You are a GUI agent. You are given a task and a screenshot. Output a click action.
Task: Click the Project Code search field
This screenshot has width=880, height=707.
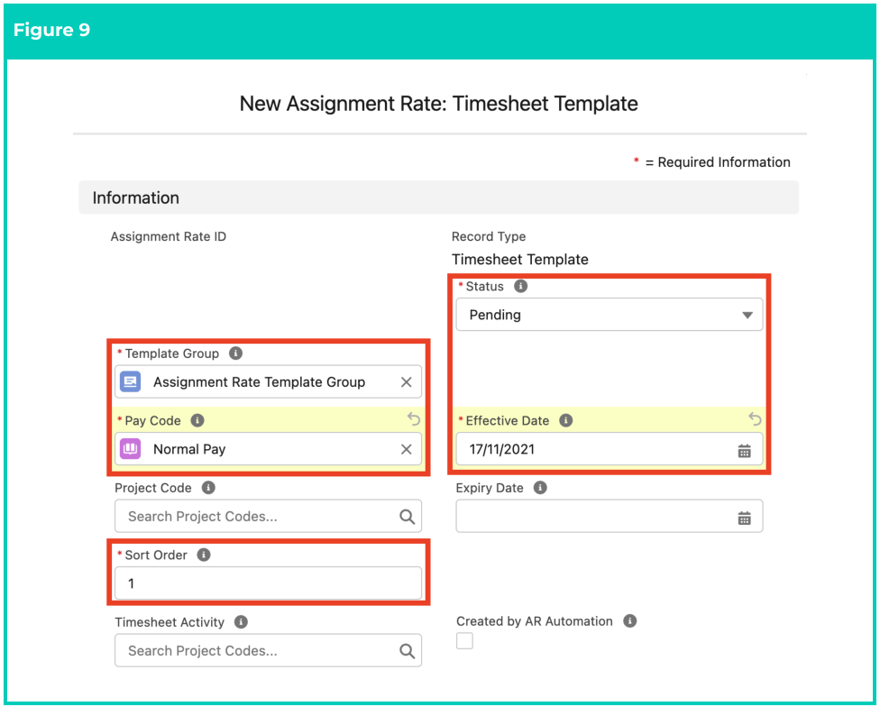tap(269, 516)
